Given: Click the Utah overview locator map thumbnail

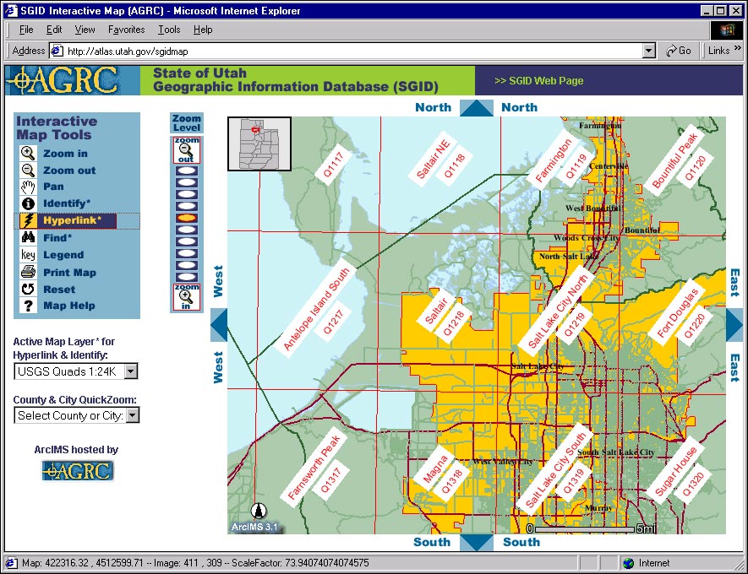Looking at the screenshot, I should pyautogui.click(x=259, y=143).
